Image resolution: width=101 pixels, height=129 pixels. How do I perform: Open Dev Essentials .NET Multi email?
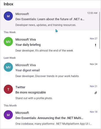click(x=50, y=118)
